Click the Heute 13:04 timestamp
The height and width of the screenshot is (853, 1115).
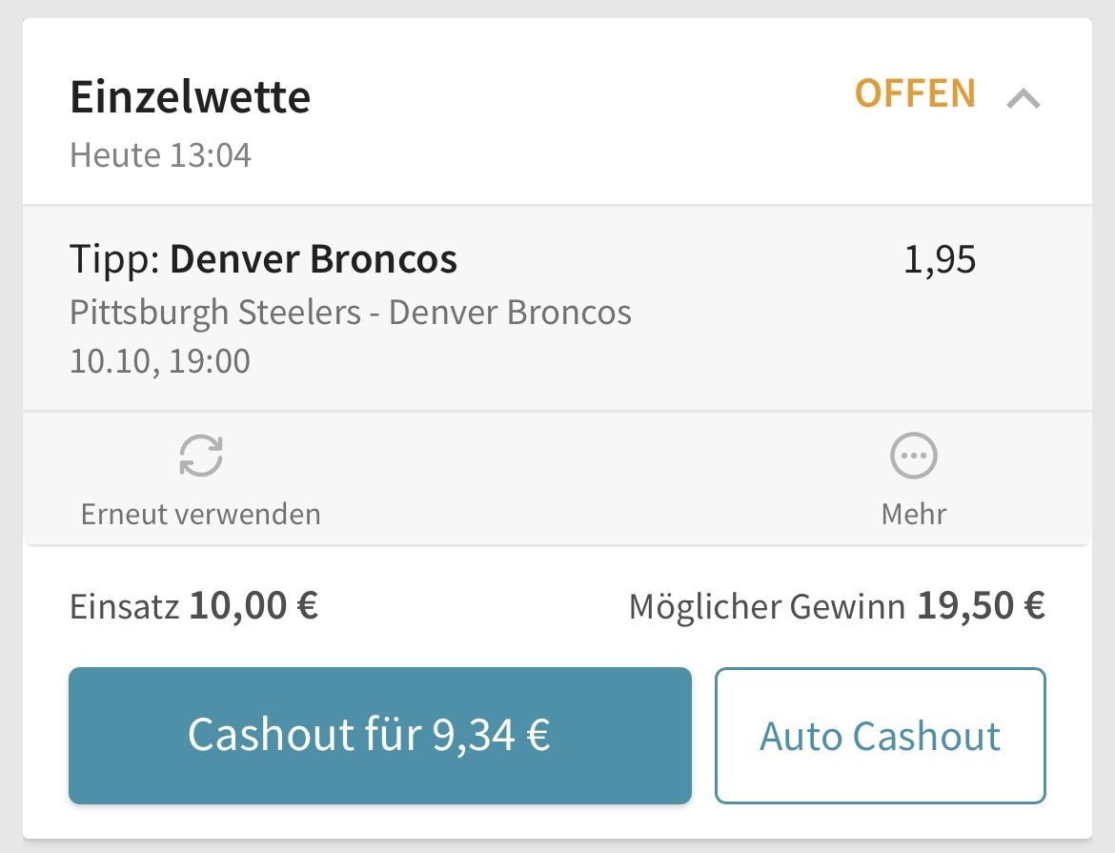[161, 155]
